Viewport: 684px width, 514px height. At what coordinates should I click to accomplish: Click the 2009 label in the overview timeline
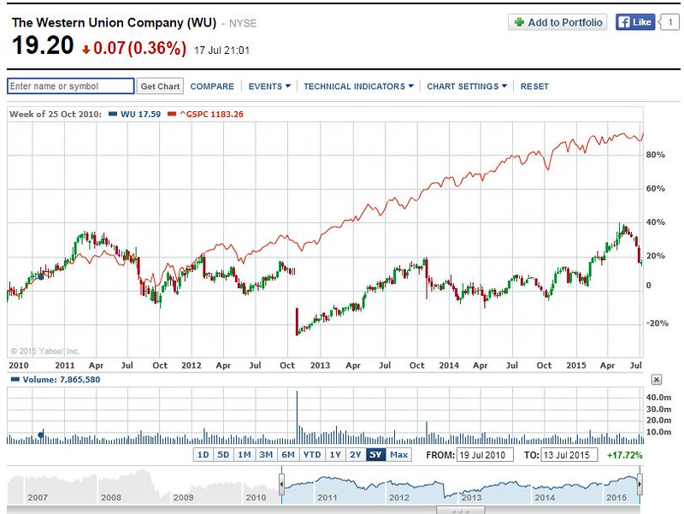(x=183, y=498)
